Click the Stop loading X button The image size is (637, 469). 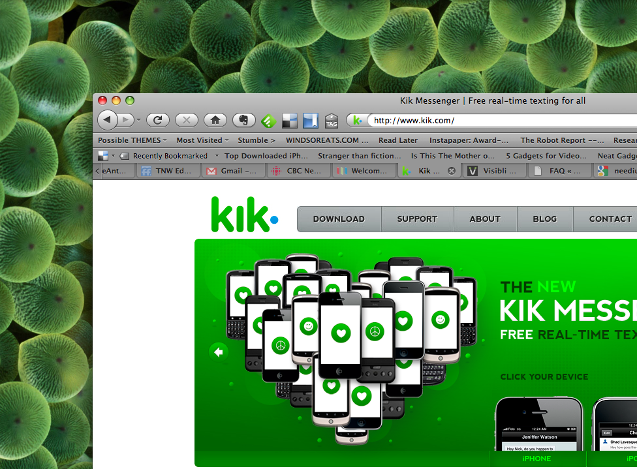coord(187,120)
